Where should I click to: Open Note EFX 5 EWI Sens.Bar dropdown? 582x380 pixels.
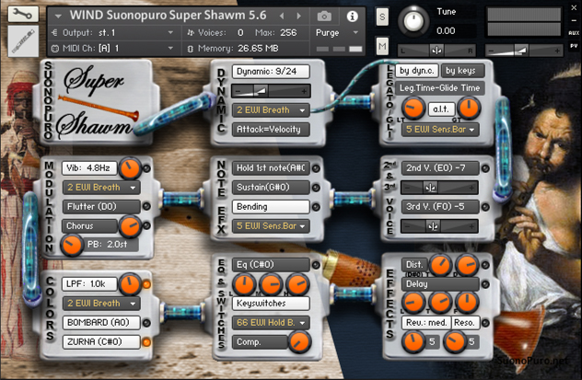(x=271, y=225)
